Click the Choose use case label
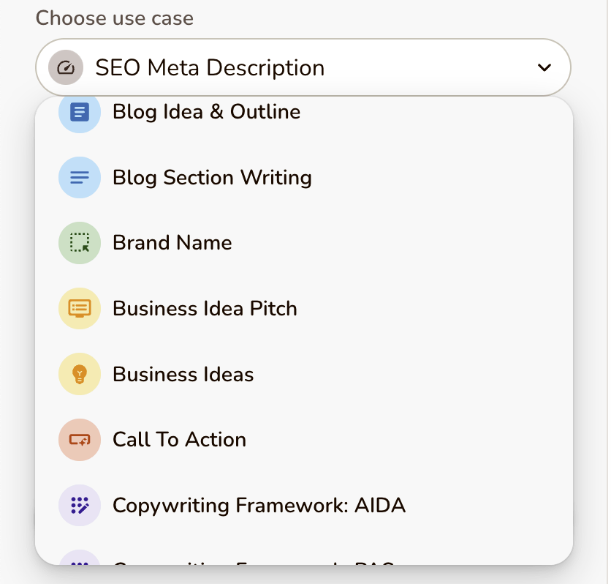The image size is (611, 584). click(x=115, y=18)
